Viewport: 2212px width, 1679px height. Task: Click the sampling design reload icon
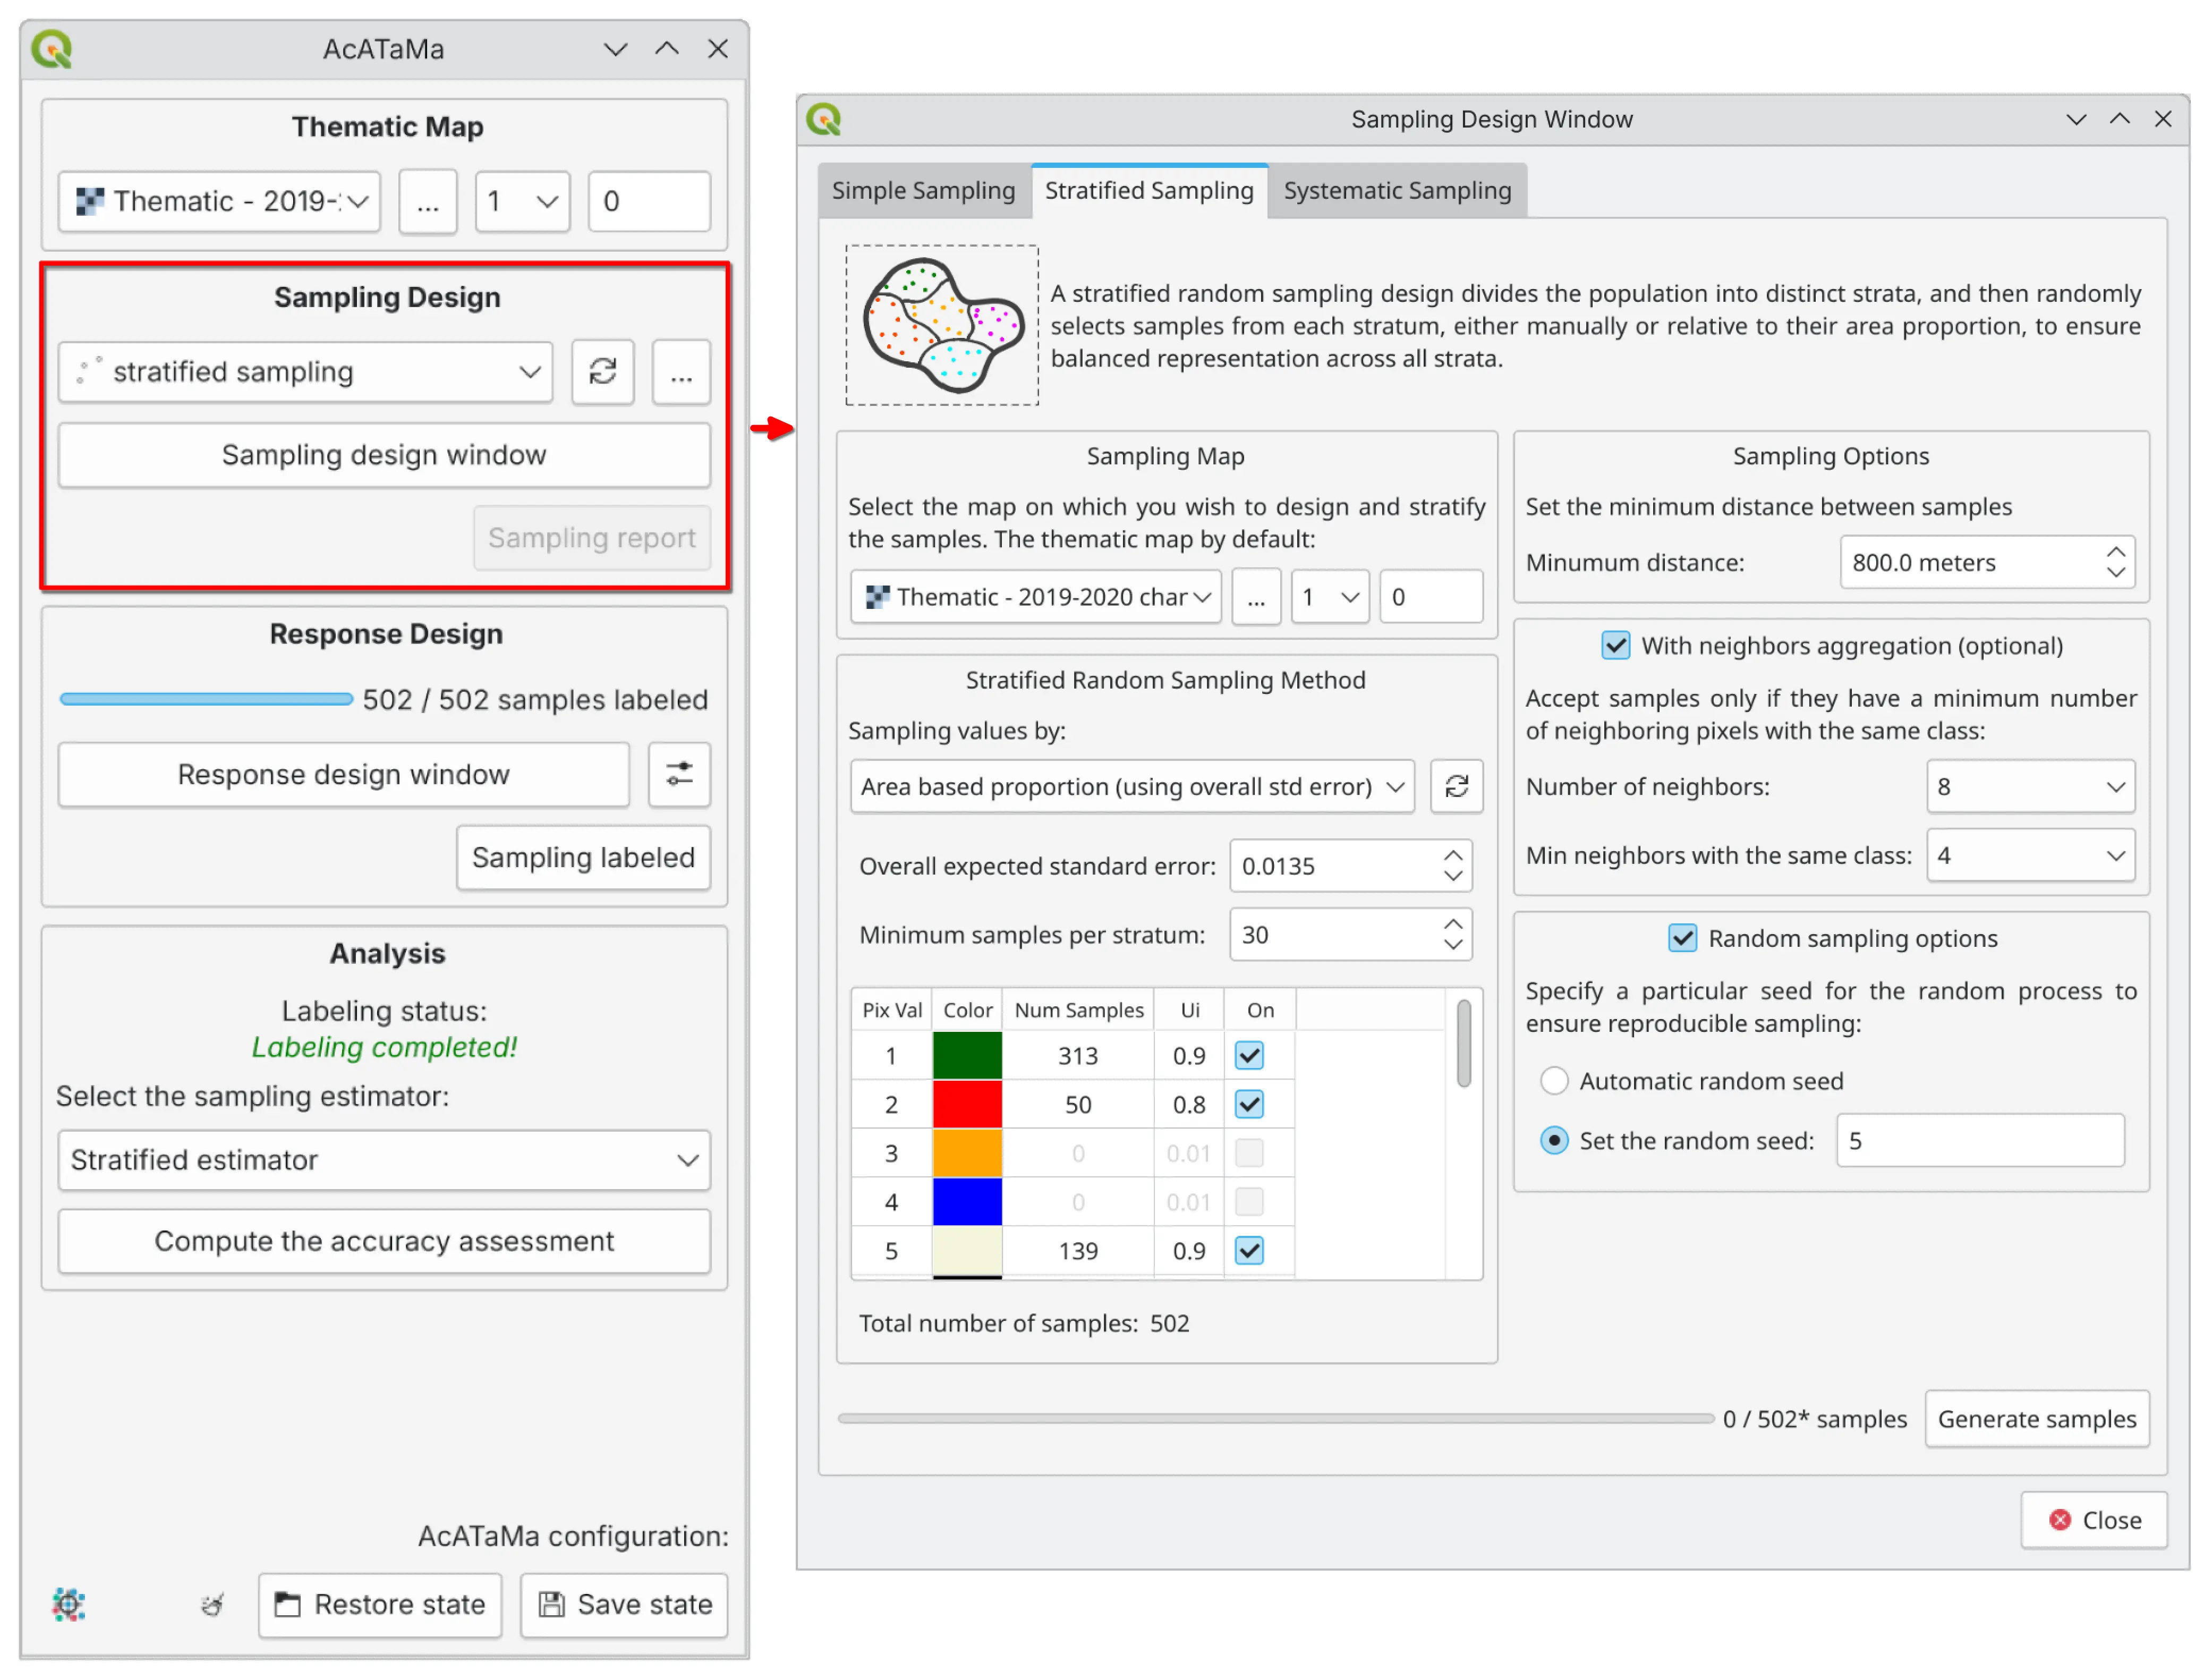click(602, 372)
